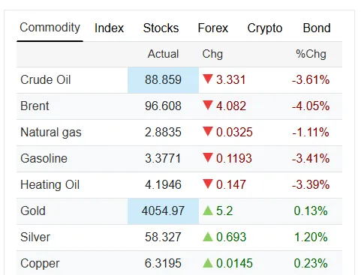Click Gold change value 5.2
361x275 pixels.
tap(224, 211)
